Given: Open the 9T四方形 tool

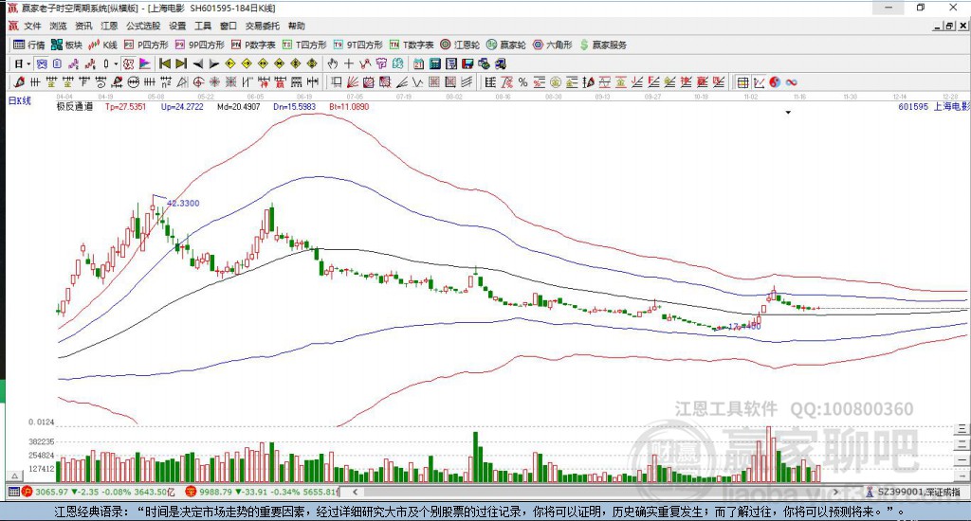Looking at the screenshot, I should [x=357, y=45].
